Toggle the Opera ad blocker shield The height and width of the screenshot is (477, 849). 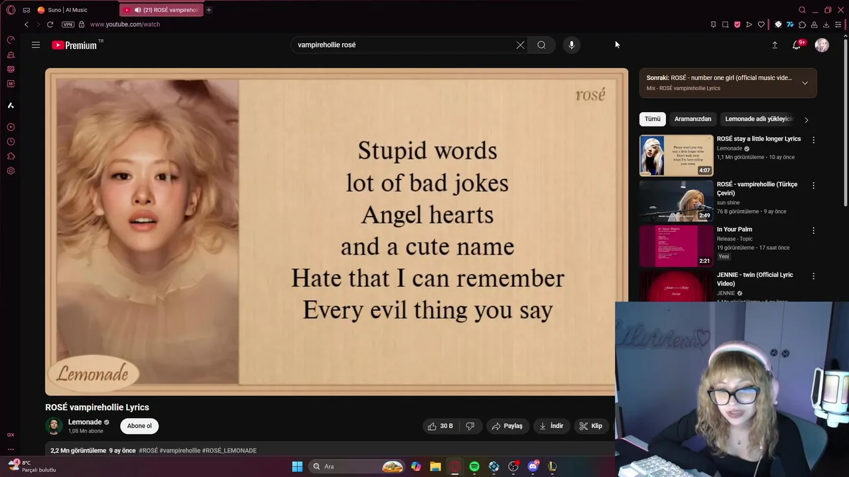[737, 25]
